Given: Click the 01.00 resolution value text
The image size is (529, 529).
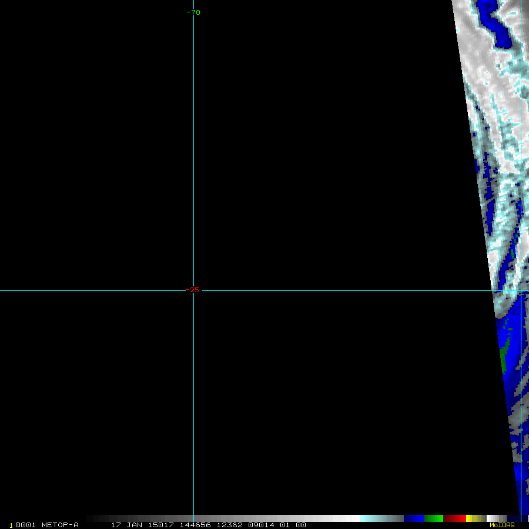Looking at the screenshot, I should point(293,525).
